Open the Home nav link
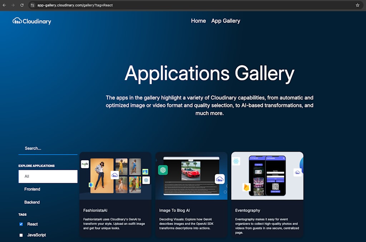 click(198, 21)
